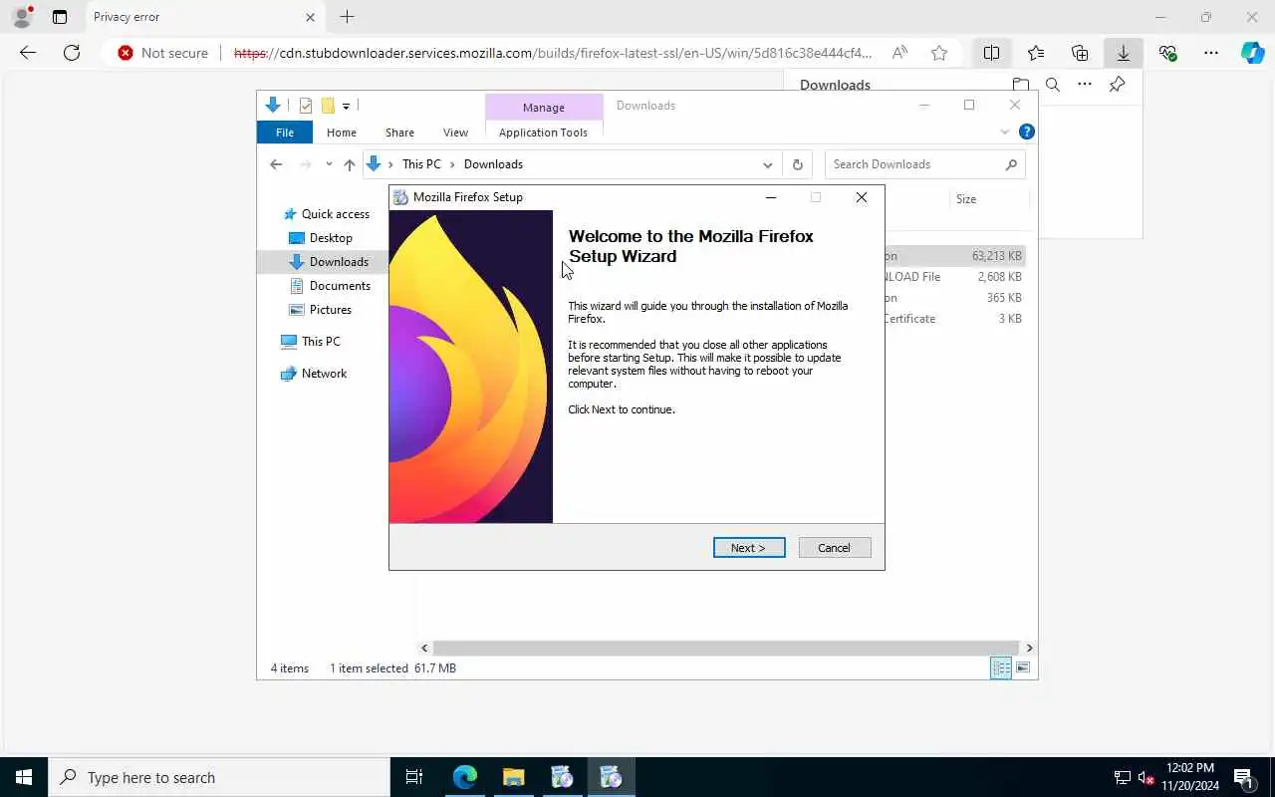Image resolution: width=1275 pixels, height=797 pixels.
Task: Open Pictures in navigation pane
Action: pos(331,310)
